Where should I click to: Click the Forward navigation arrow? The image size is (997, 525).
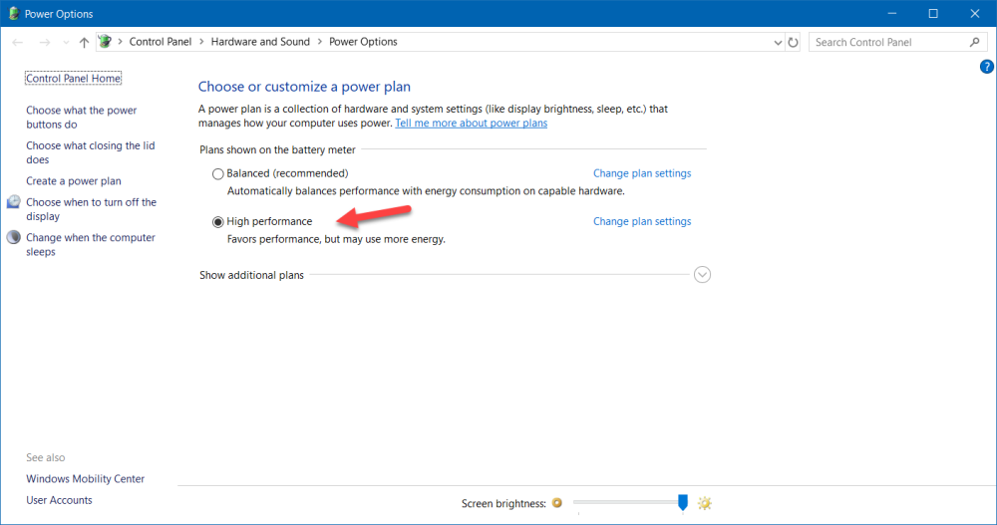click(45, 42)
